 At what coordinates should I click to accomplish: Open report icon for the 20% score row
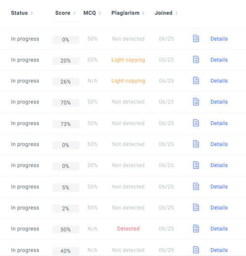[196, 59]
